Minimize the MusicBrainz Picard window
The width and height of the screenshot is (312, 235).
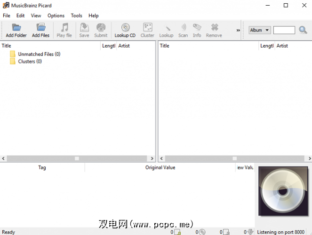[268, 5]
